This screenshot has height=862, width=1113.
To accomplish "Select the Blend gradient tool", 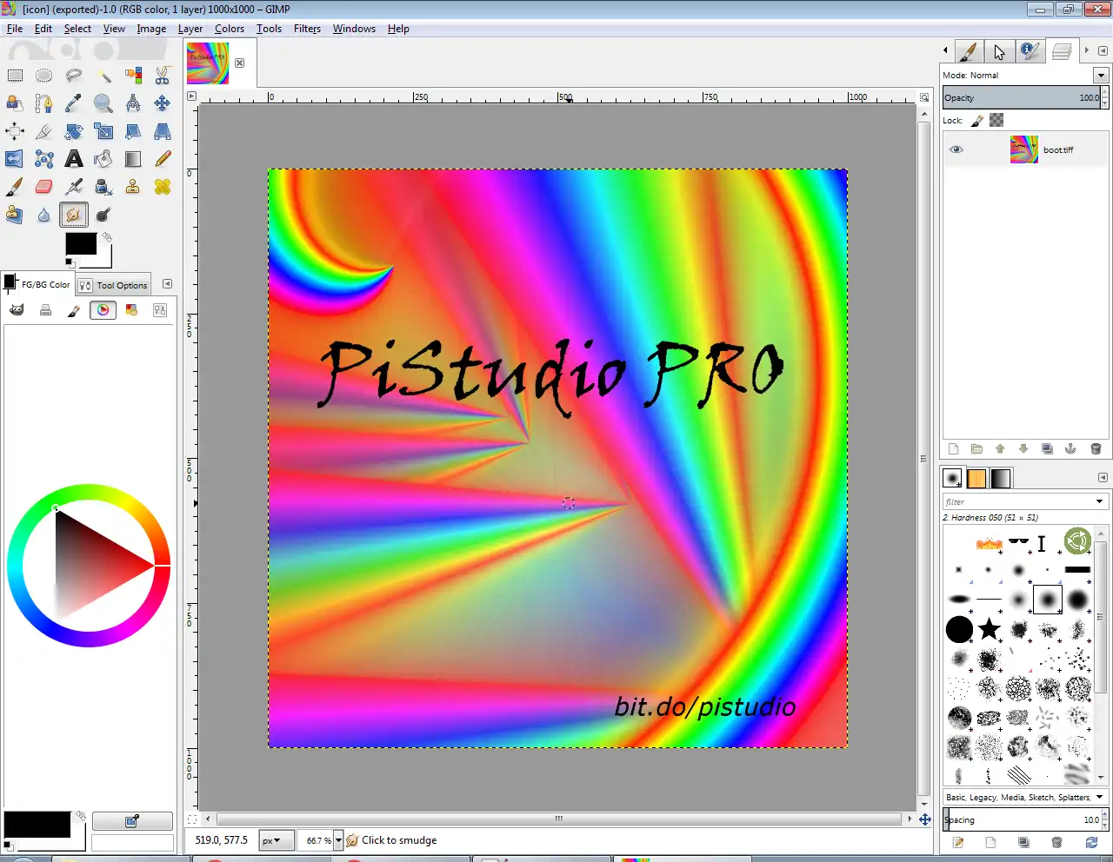I will pyautogui.click(x=133, y=159).
